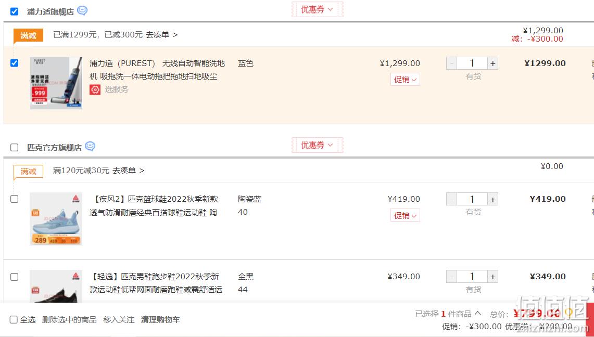The image size is (594, 337).
Task: Open chat with 浦力适旗舰店 customer service
Action: click(x=82, y=10)
